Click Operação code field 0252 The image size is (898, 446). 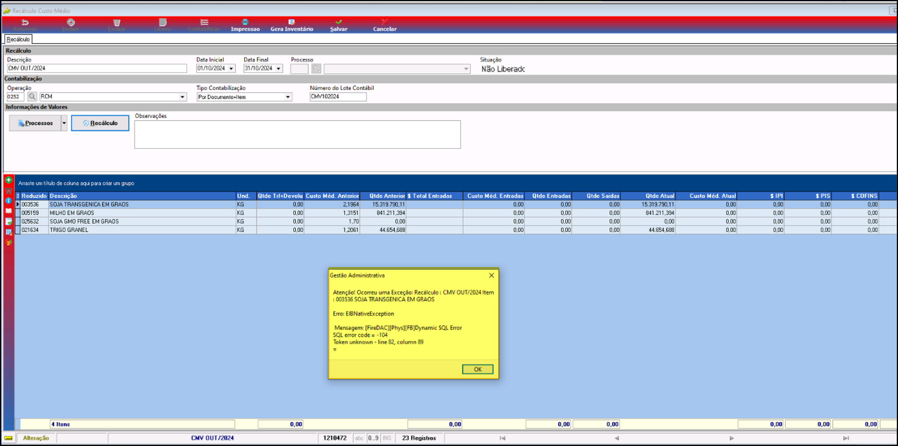coord(15,97)
